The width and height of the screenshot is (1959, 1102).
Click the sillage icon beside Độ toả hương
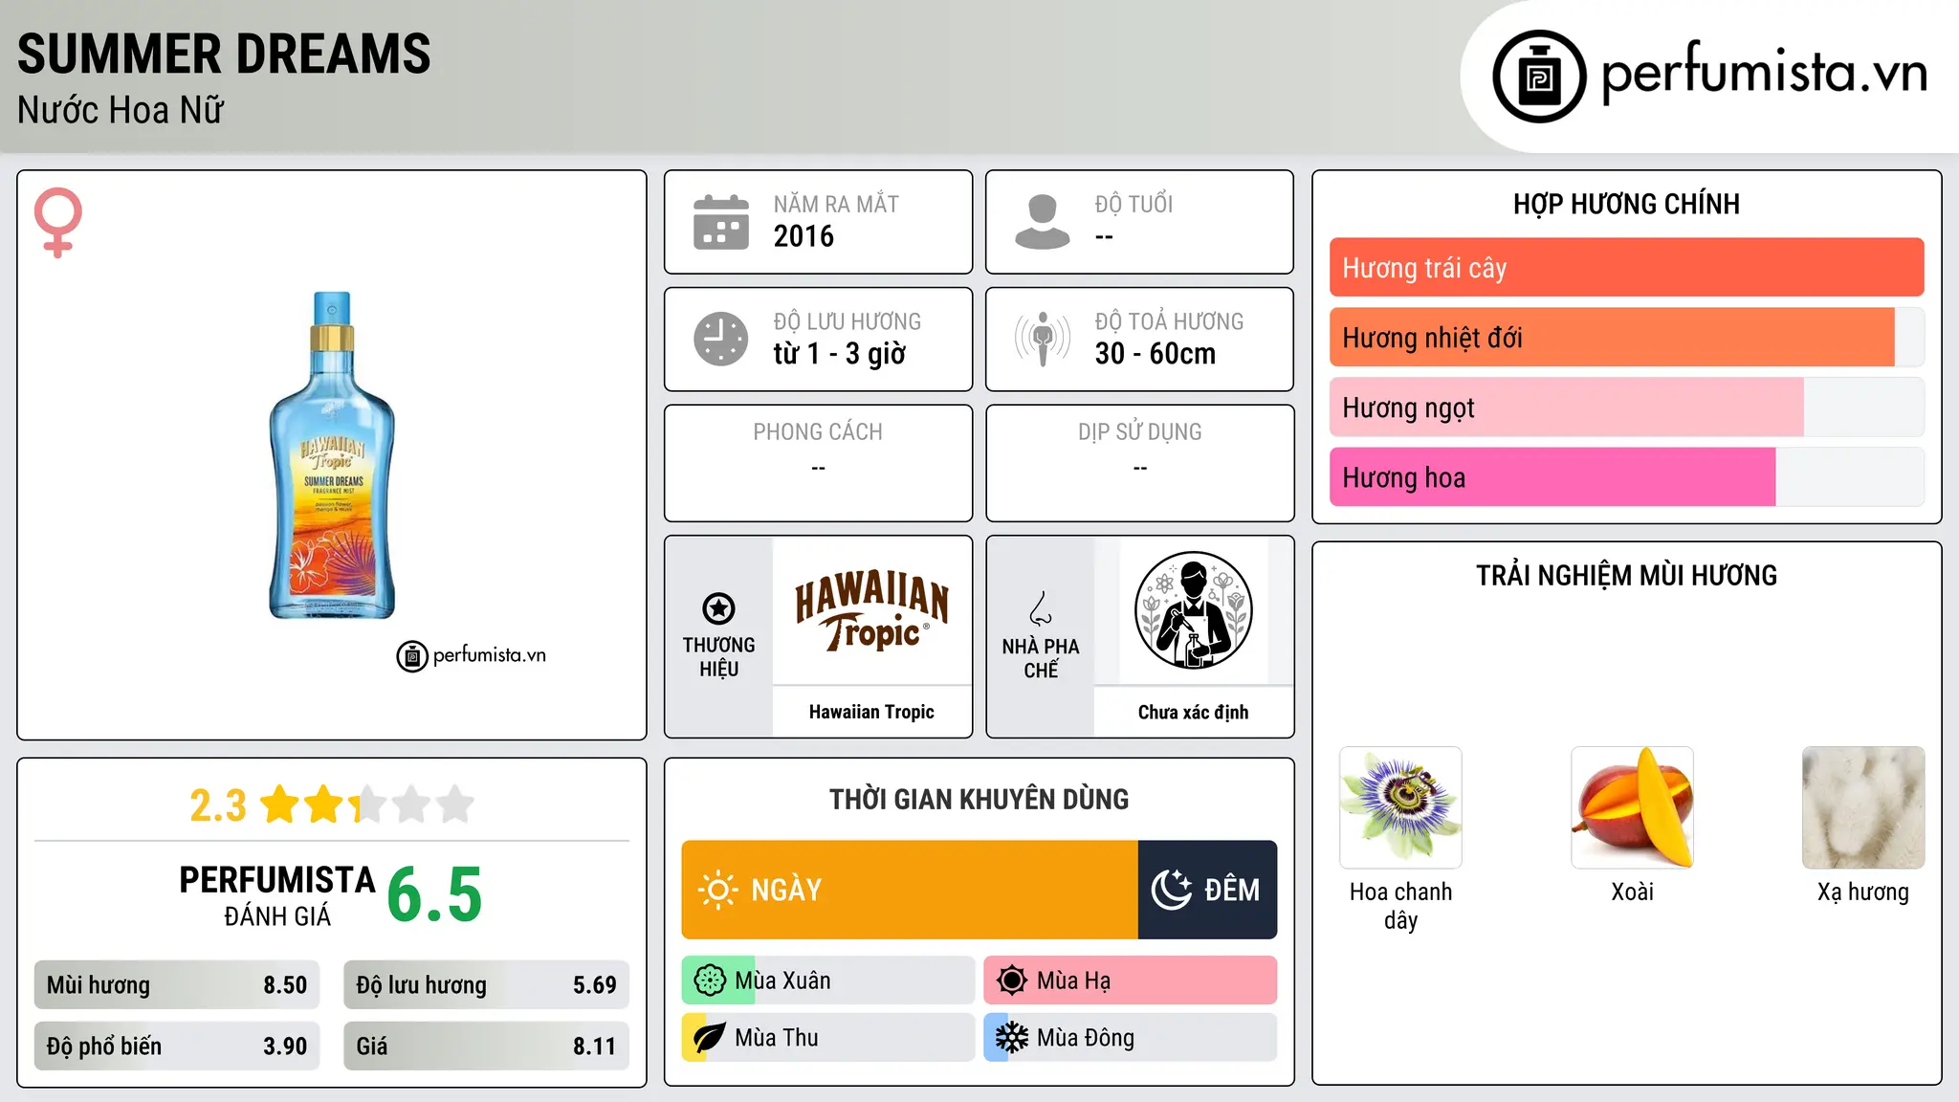pos(1043,339)
